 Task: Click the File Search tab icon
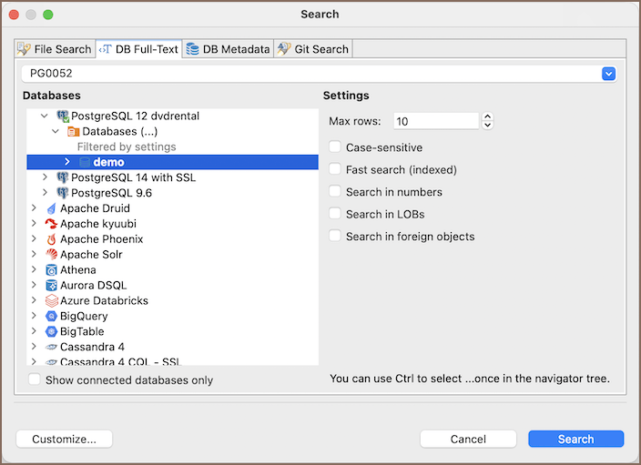24,49
